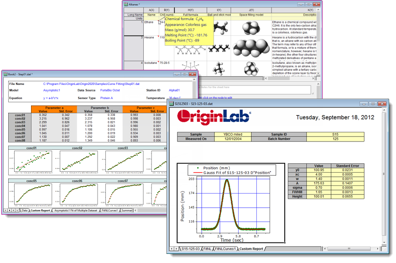This screenshot has width=396, height=263.
Task: Click the Protein A sensor type link
Action: click(x=106, y=98)
